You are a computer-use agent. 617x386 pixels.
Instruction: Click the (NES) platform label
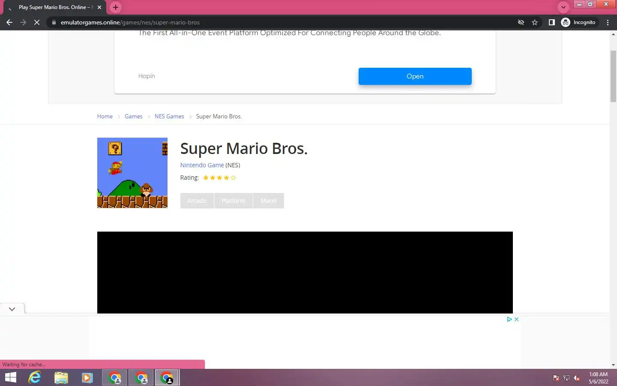pyautogui.click(x=233, y=165)
